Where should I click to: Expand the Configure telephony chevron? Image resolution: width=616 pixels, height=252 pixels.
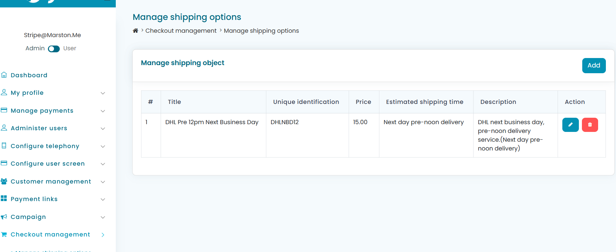[x=103, y=146]
